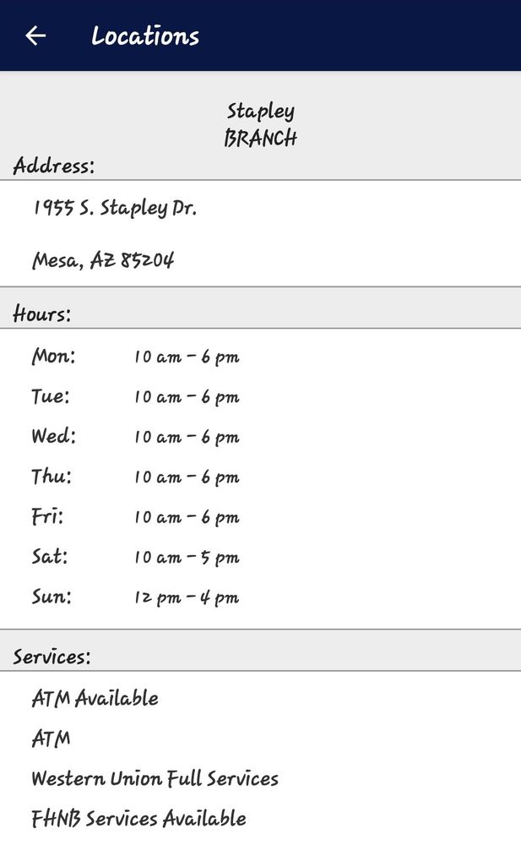
Task: Click the Address section header
Action: [x=54, y=166]
